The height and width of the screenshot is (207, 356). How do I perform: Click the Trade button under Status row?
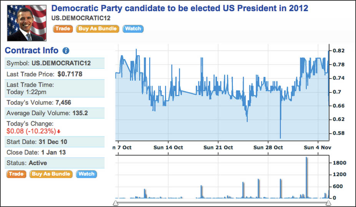[16, 174]
